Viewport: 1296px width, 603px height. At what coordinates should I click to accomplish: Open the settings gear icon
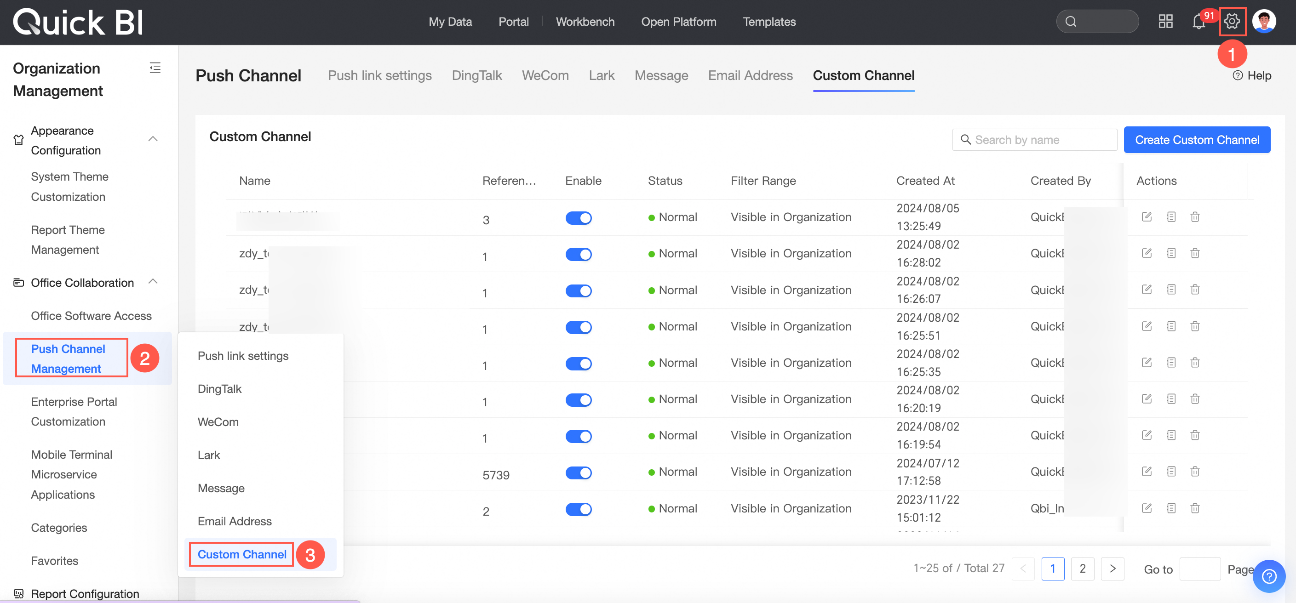1232,22
